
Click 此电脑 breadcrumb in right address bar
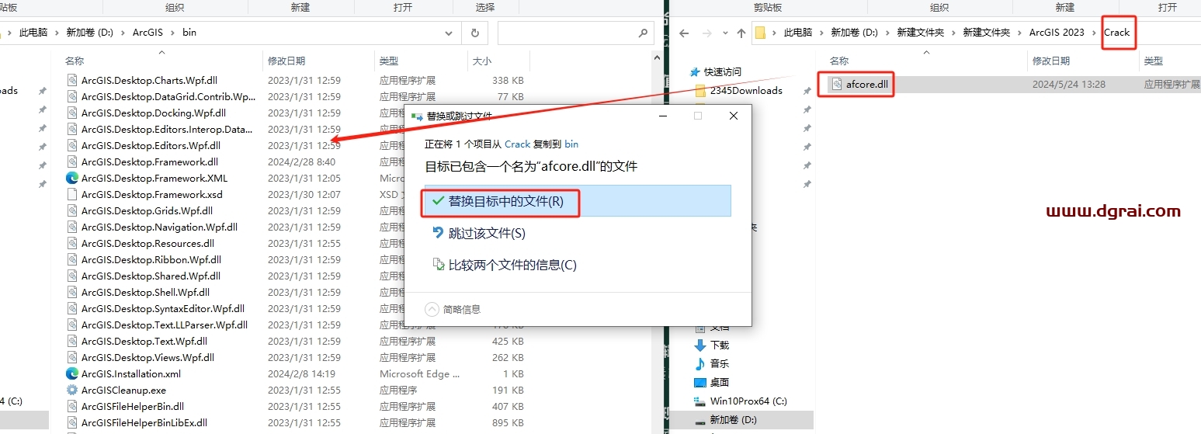[798, 33]
